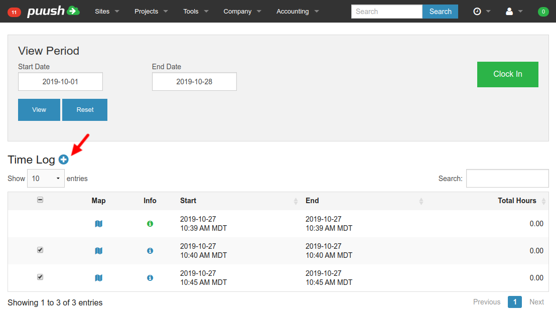Viewport: 556px width, 316px height.
Task: Expand the user profile dropdown
Action: point(514,12)
